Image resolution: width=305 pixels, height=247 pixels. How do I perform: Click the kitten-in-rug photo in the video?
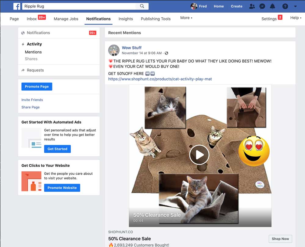pyautogui.click(x=165, y=107)
